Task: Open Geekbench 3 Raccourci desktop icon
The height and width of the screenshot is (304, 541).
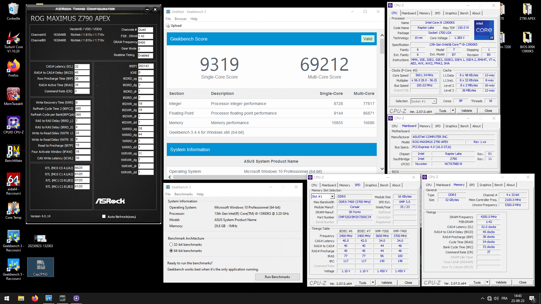Action: pos(13,241)
